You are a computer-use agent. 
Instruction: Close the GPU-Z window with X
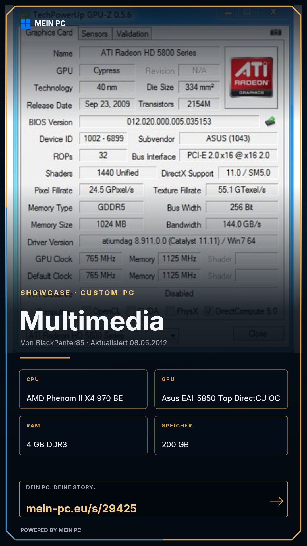[273, 12]
